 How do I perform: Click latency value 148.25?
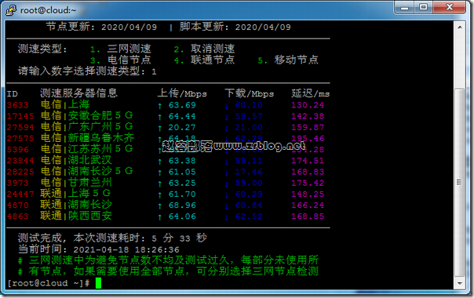tap(308, 194)
